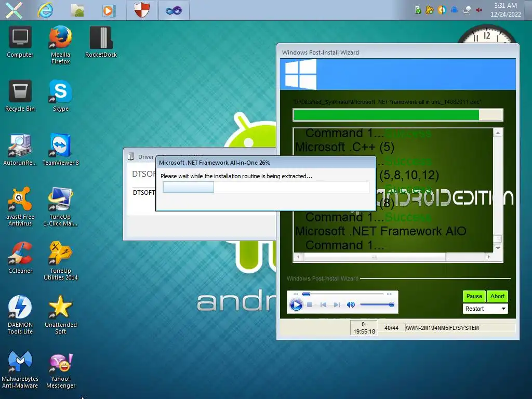Screen dimensions: 532x399
Task: Click the media player seek bar
Action: coord(343,294)
